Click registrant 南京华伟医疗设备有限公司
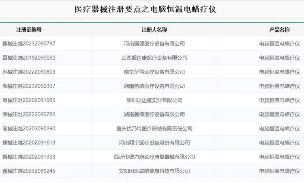 154,72
